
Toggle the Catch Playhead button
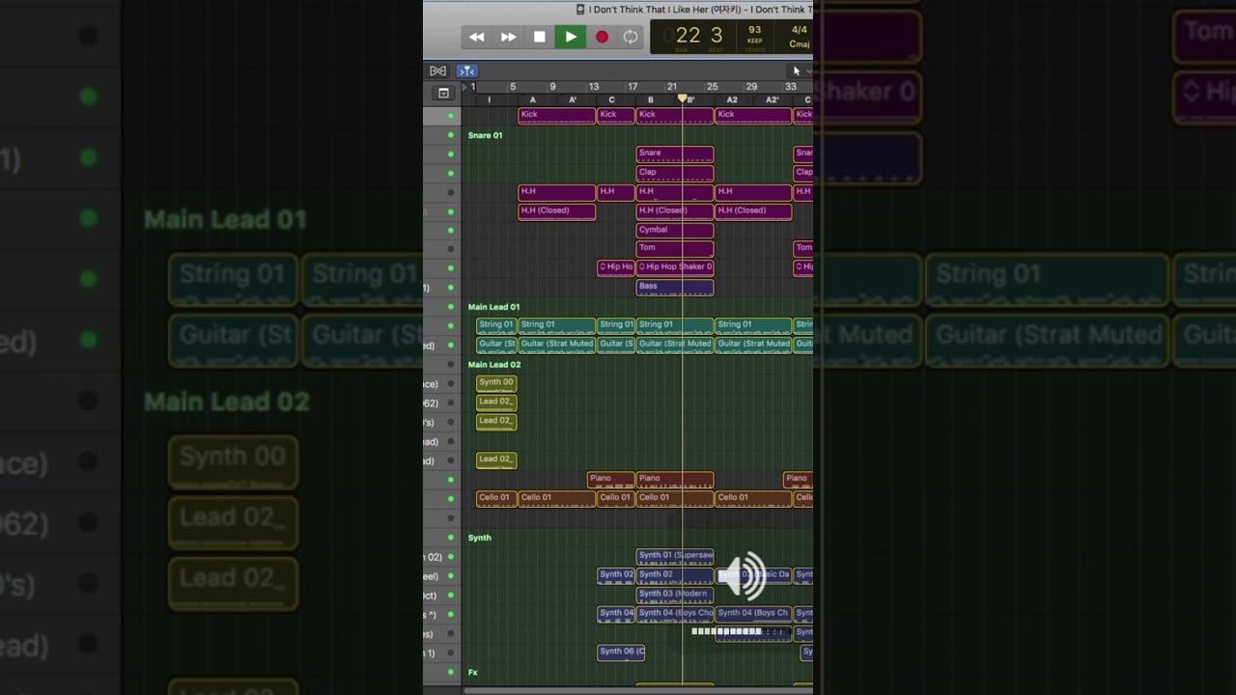466,70
